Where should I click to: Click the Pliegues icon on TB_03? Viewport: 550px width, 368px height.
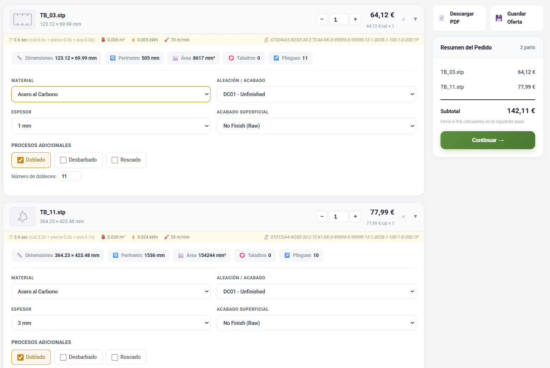click(276, 58)
